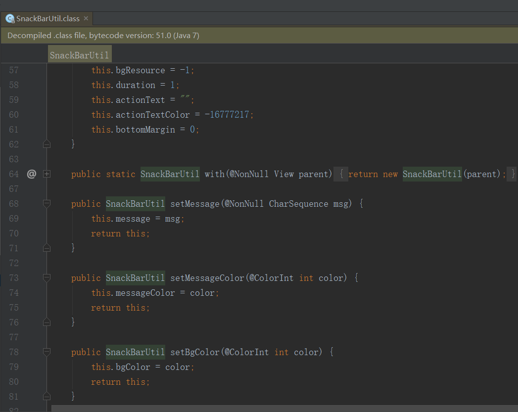Click the fold arrow beside the setBgColor method
Screen dimensions: 518x412
47,352
